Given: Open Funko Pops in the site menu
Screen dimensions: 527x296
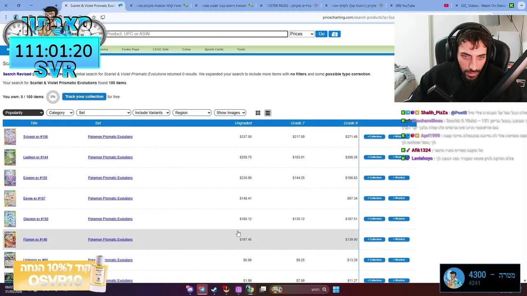Looking at the screenshot, I should (x=130, y=49).
